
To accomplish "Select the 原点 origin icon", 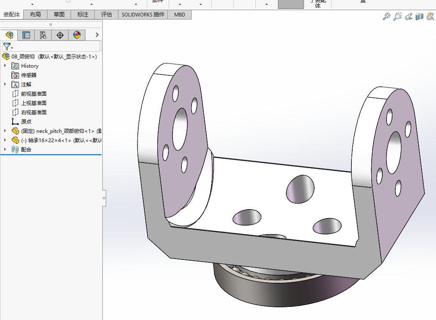I will (15, 121).
